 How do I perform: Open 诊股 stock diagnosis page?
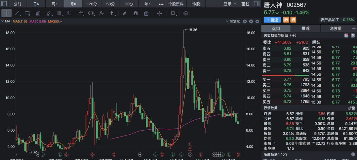196,4
